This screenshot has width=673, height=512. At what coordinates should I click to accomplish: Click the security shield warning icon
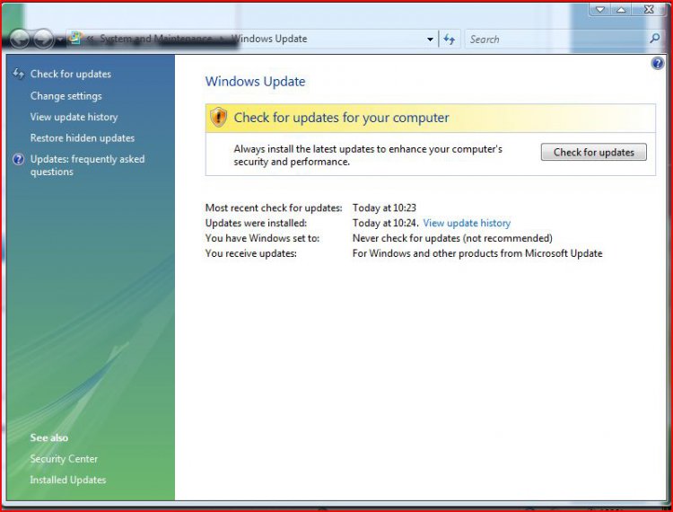[x=218, y=117]
